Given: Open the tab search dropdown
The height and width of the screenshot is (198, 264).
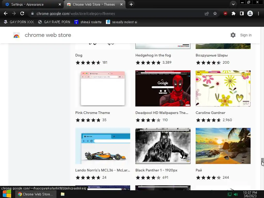Looking at the screenshot, I should coord(233,4).
